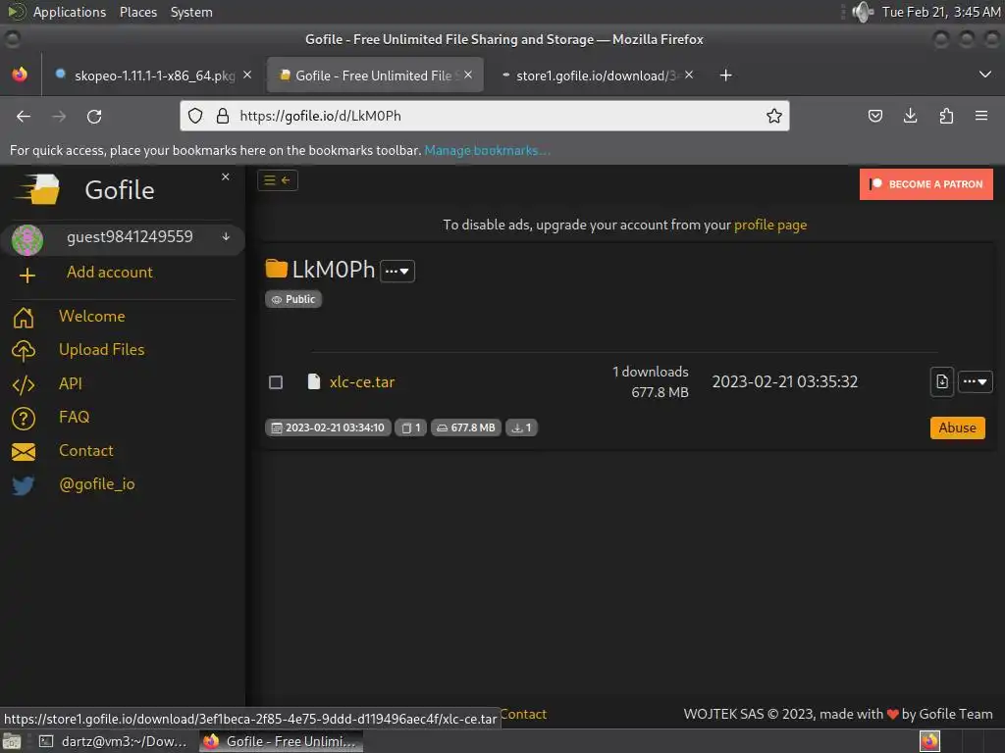Close the skopeo tab
This screenshot has width=1005, height=753.
pos(247,75)
